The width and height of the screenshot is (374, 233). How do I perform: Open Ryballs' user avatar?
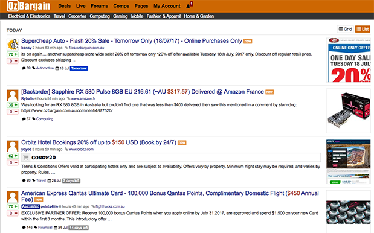(13, 95)
